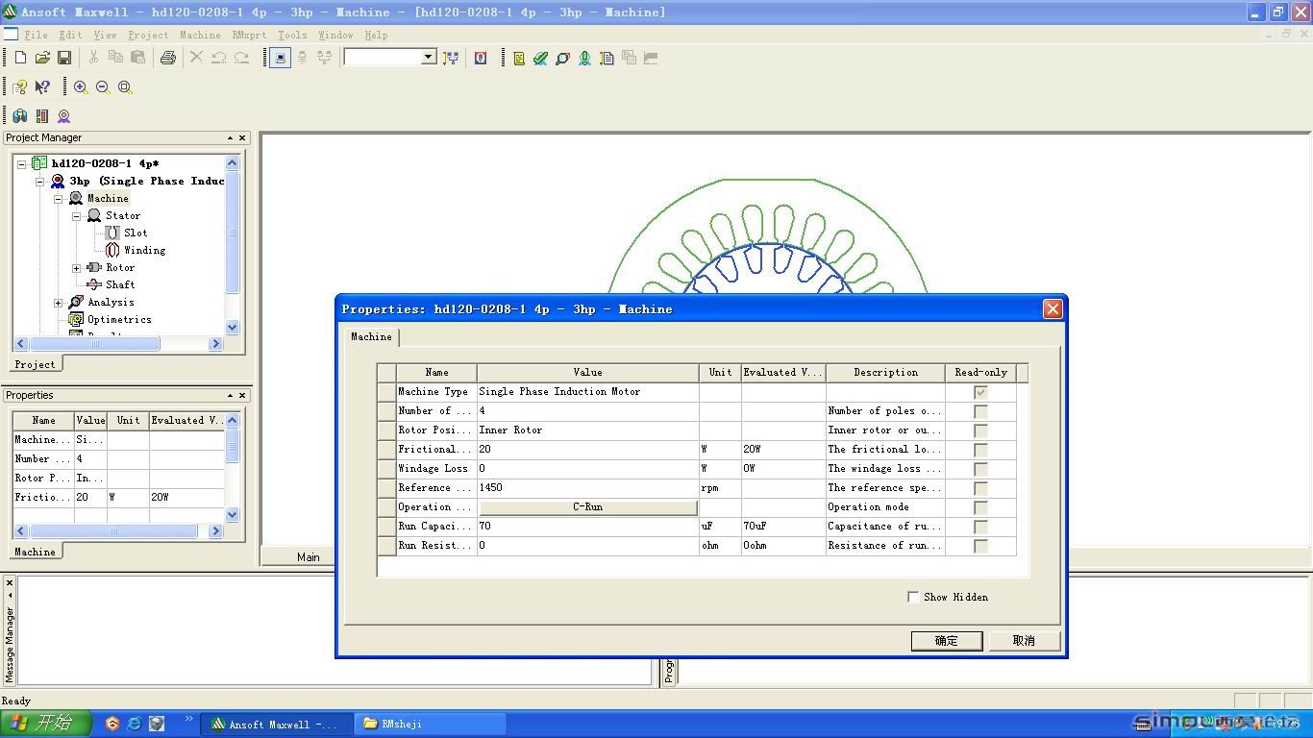Click the 取消 (Cancel) button
The height and width of the screenshot is (738, 1313).
1024,641
